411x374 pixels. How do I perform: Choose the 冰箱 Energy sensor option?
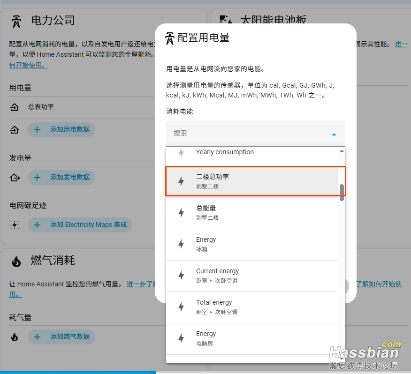tap(253, 244)
